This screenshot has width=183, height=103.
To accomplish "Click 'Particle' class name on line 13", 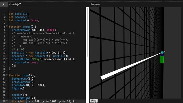I will 41,53.
